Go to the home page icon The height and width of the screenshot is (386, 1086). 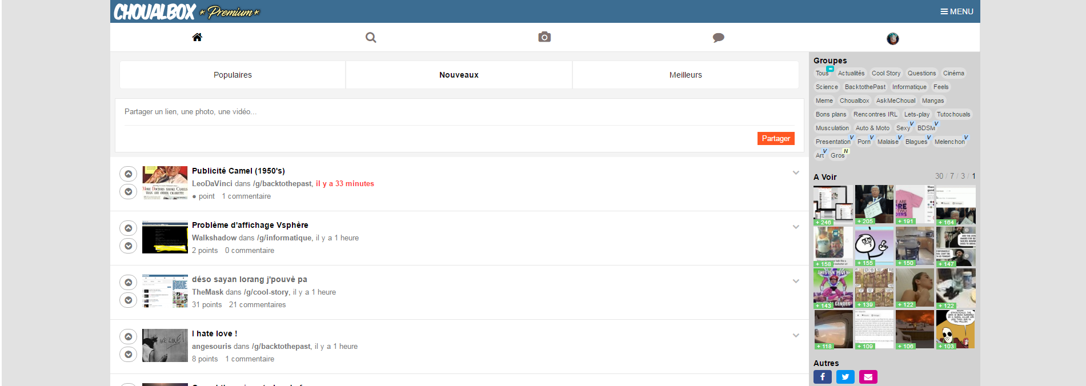[197, 37]
